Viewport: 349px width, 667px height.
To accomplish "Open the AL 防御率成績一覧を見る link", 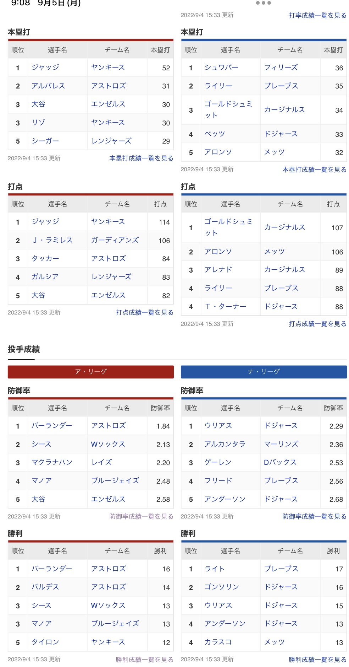I will tap(141, 516).
